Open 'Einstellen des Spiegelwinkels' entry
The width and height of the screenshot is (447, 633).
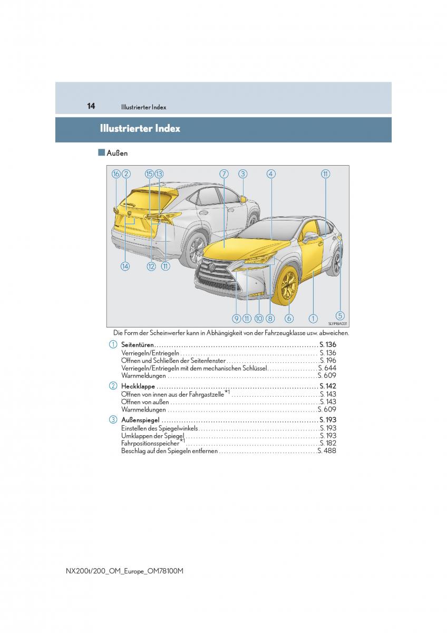[229, 428]
